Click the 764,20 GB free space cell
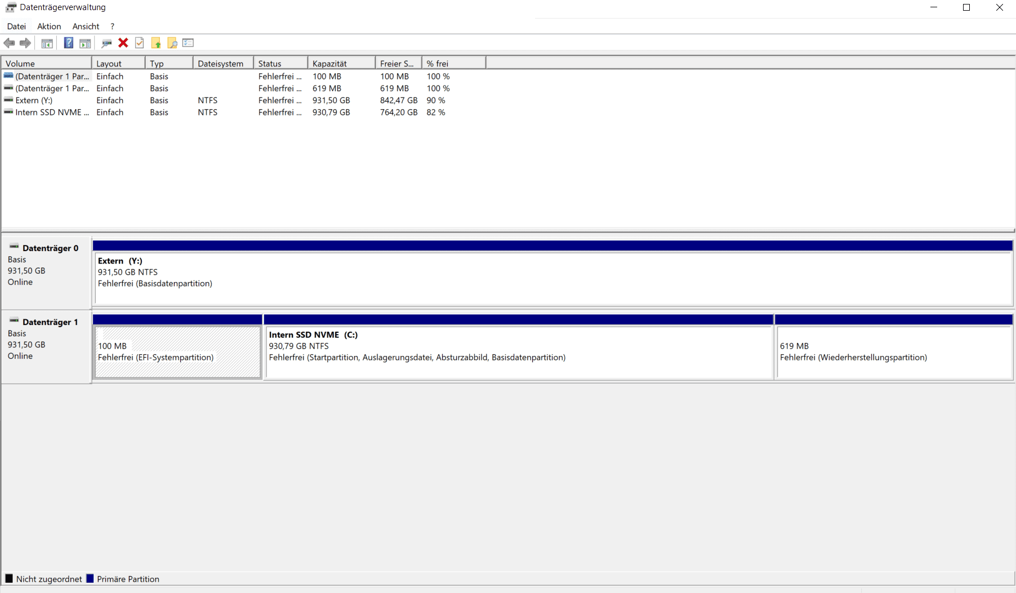The height and width of the screenshot is (593, 1016). (399, 112)
